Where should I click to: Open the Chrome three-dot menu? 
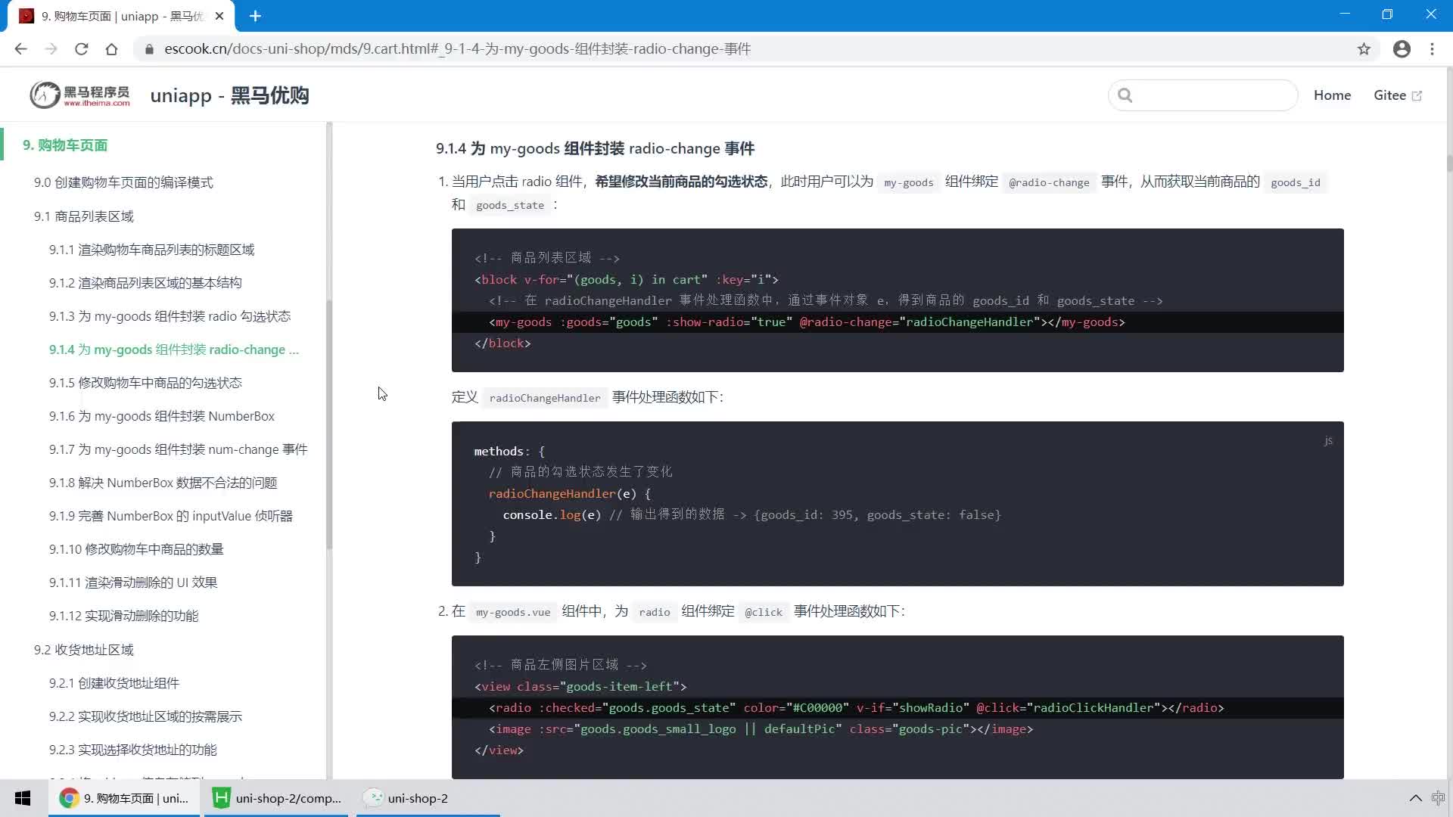point(1432,49)
